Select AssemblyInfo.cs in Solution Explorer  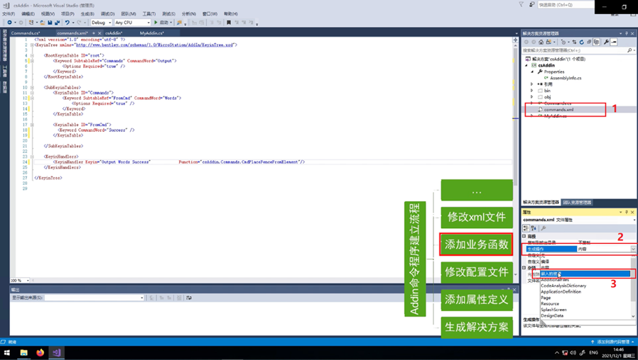click(x=566, y=78)
